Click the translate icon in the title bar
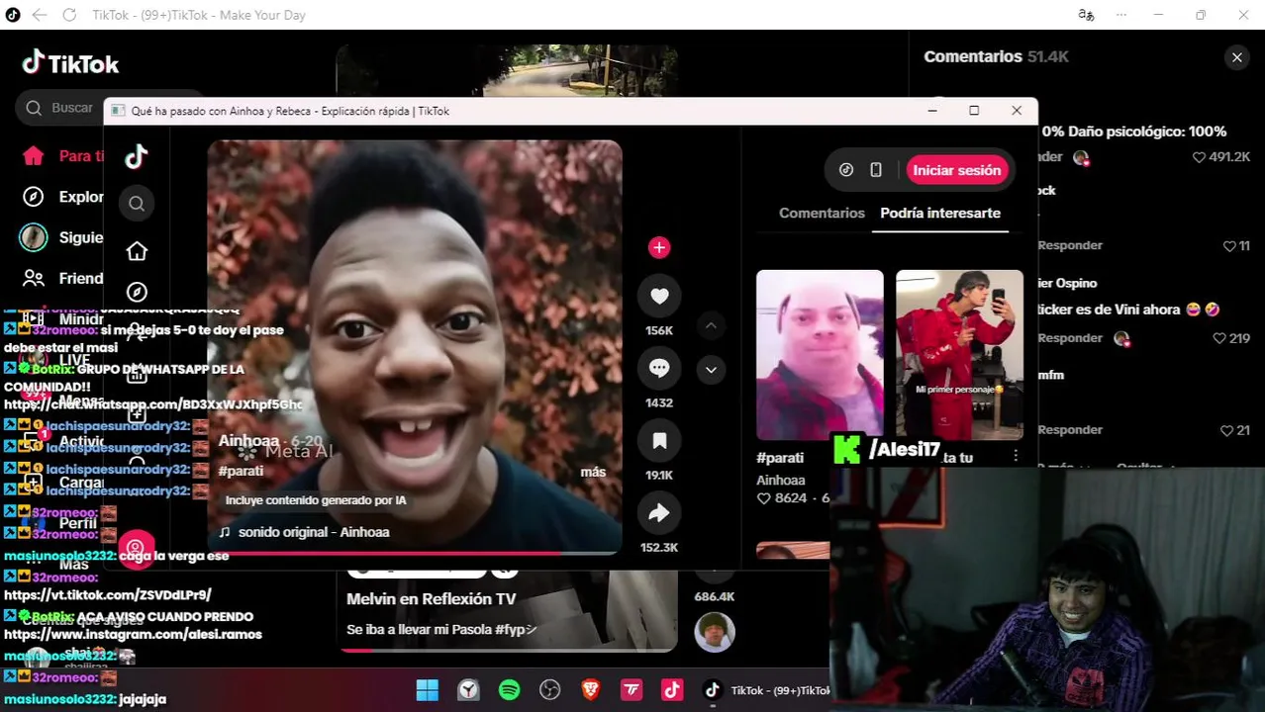The height and width of the screenshot is (712, 1265). (x=1086, y=15)
